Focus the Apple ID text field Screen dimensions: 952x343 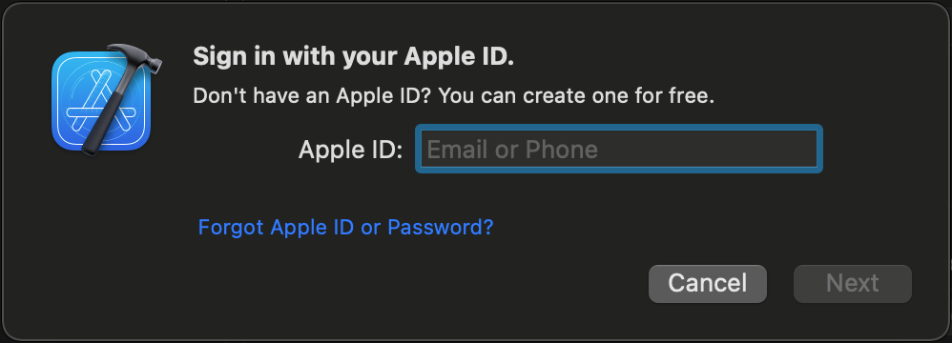pyautogui.click(x=619, y=149)
